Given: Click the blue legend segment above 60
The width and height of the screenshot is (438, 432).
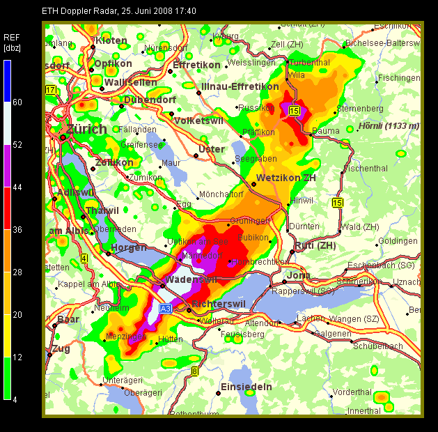Looking at the screenshot, I should tap(7, 81).
